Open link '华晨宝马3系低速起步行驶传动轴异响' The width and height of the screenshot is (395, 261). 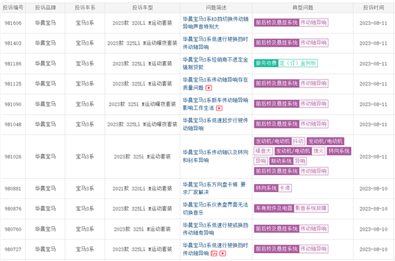(x=215, y=124)
